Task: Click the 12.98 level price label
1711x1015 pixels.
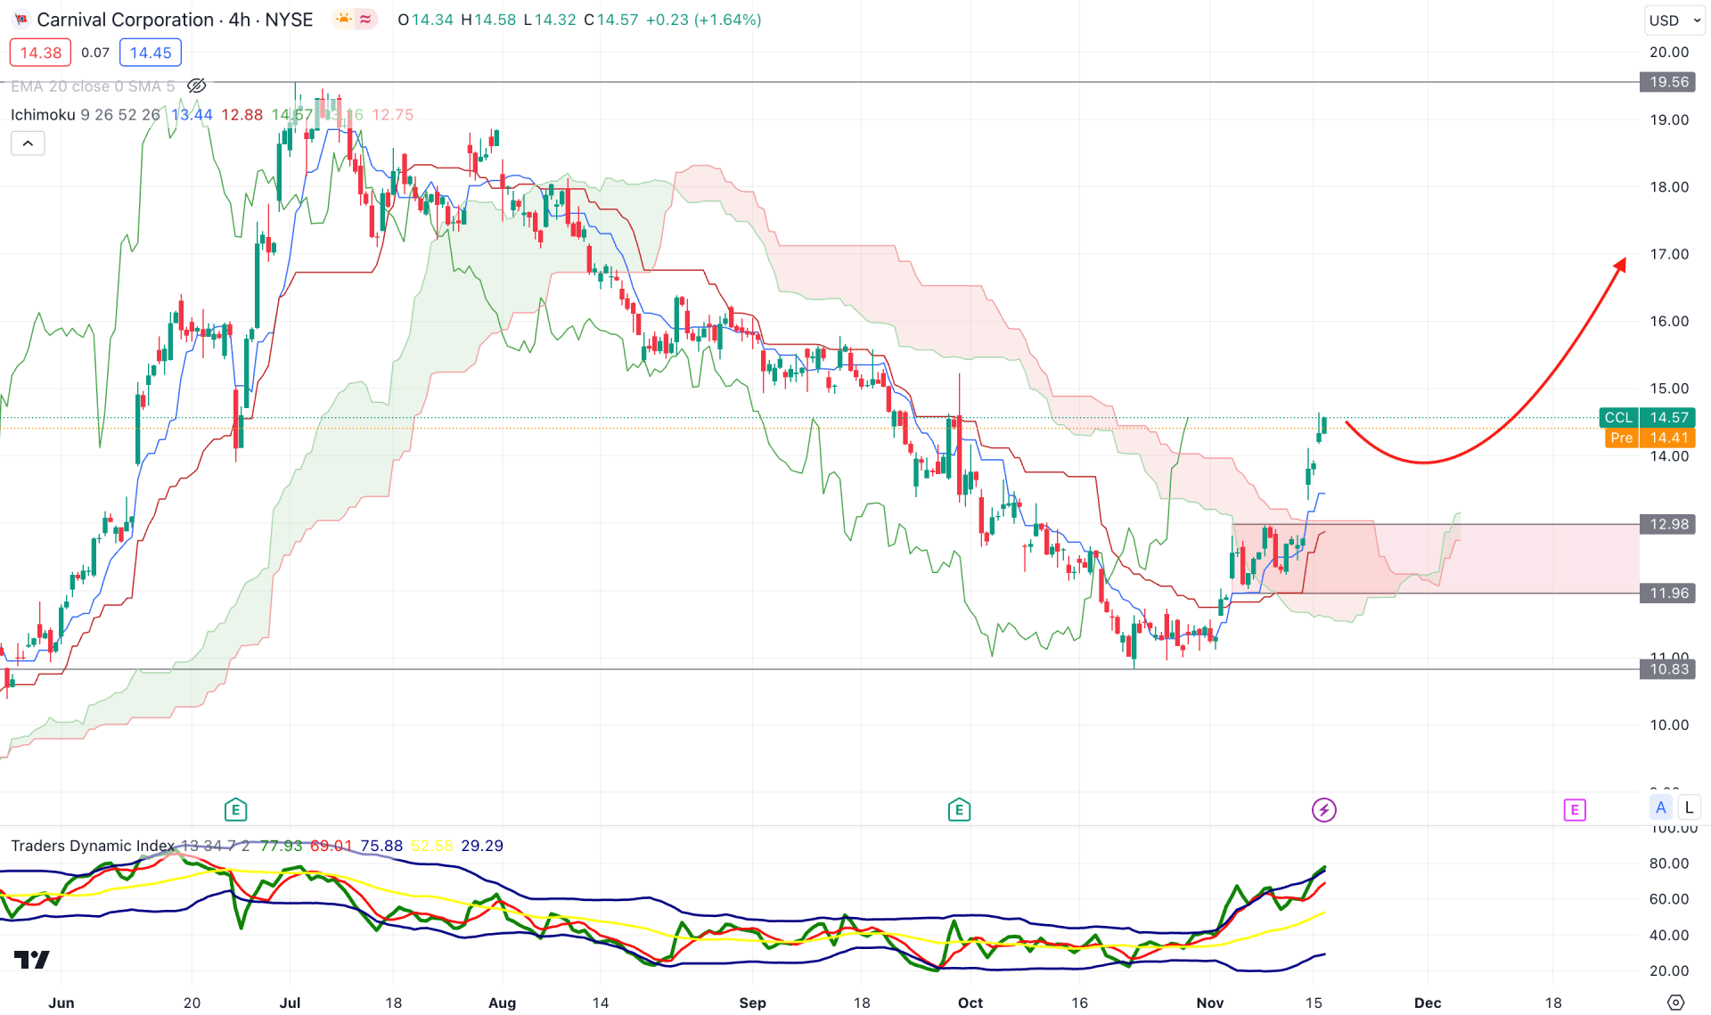Action: (x=1667, y=524)
